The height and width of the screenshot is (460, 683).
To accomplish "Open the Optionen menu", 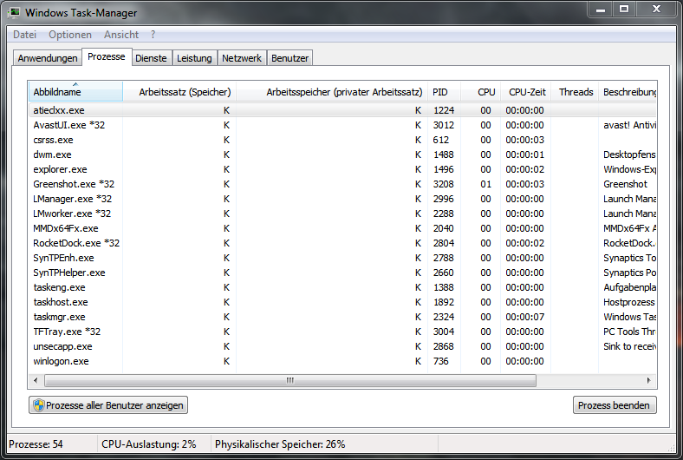I will (x=70, y=35).
